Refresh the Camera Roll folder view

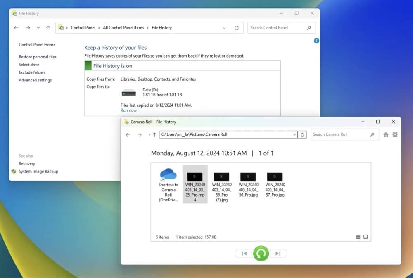tap(302, 134)
